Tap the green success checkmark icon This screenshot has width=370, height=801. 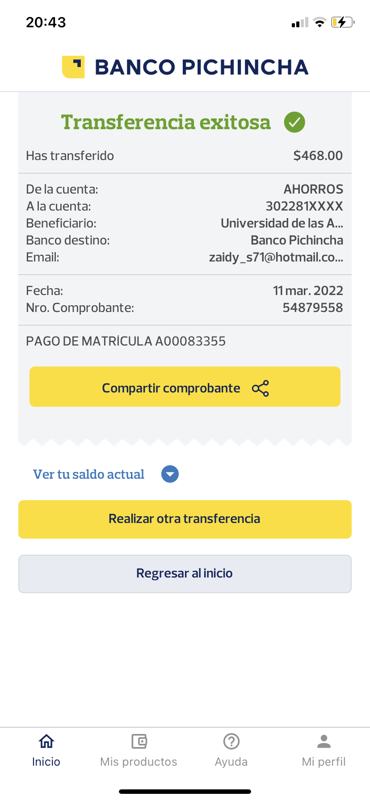(x=294, y=122)
